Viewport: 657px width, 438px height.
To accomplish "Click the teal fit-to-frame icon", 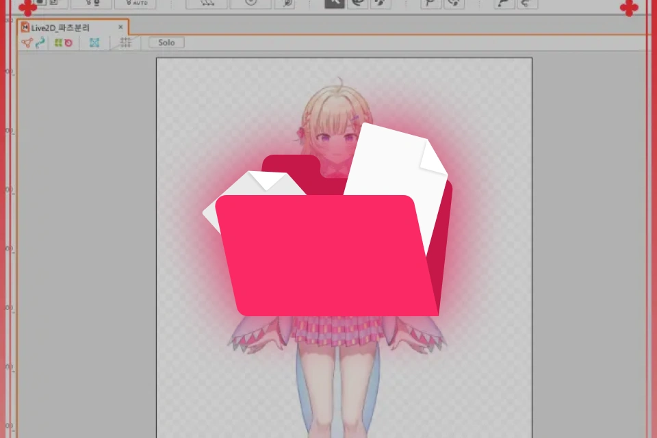I will 94,42.
